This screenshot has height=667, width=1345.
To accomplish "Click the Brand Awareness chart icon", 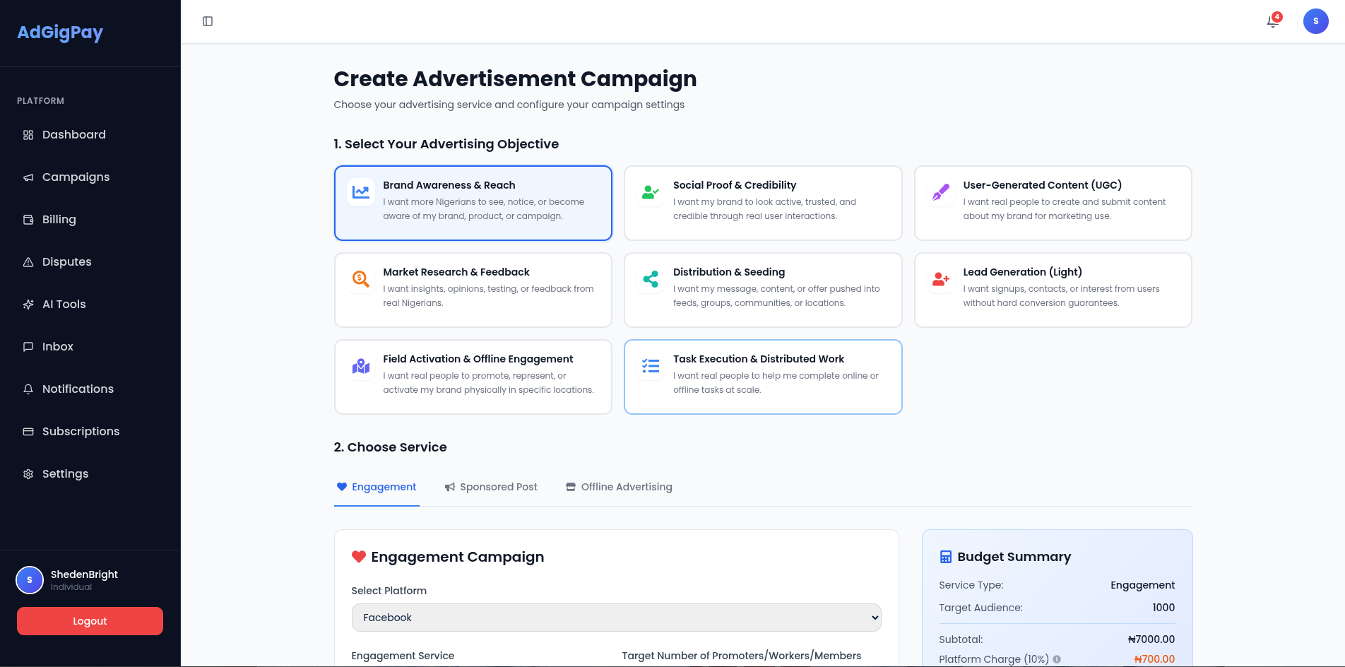I will point(361,192).
